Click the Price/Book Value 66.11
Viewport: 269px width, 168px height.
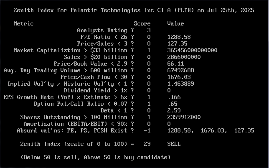(x=175, y=64)
